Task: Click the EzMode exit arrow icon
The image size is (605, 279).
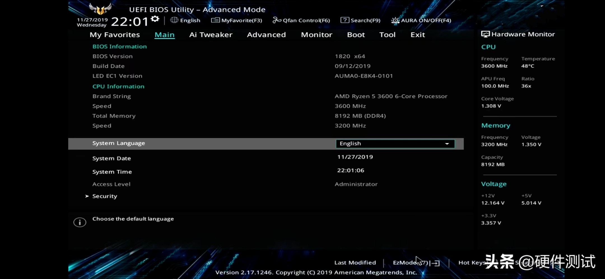Action: (x=436, y=263)
